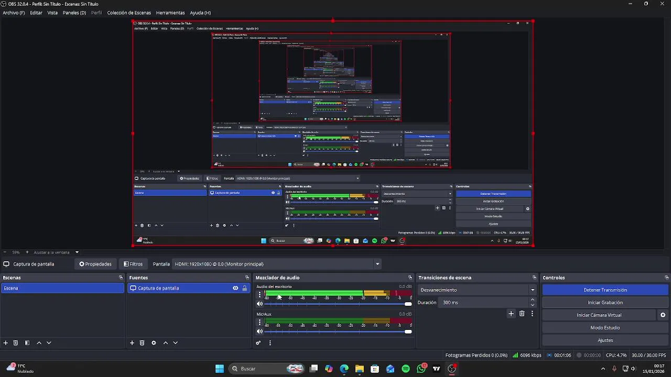The width and height of the screenshot is (671, 377).
Task: Open Propiedades of selected source
Action: 95,264
